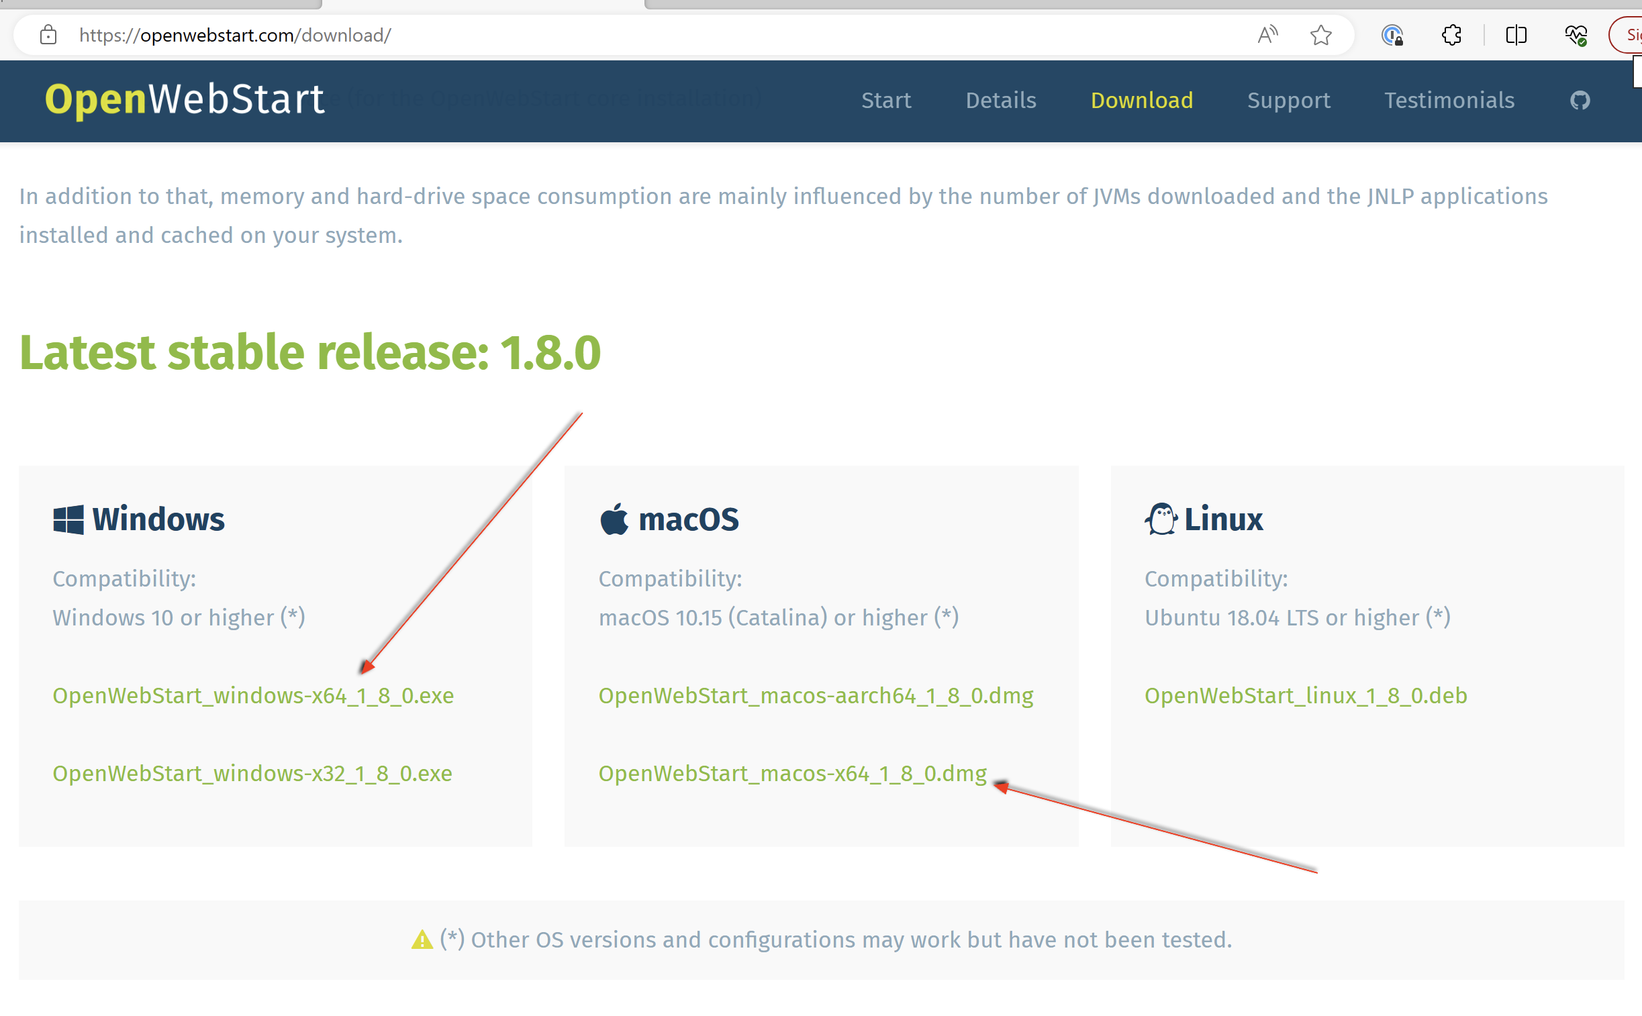Click 'macOS 10.15 (Catalina) or higher (*)' text
The width and height of the screenshot is (1642, 1016).
click(x=778, y=617)
